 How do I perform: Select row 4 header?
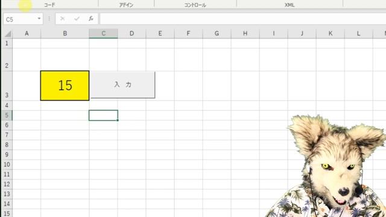pyautogui.click(x=7, y=105)
